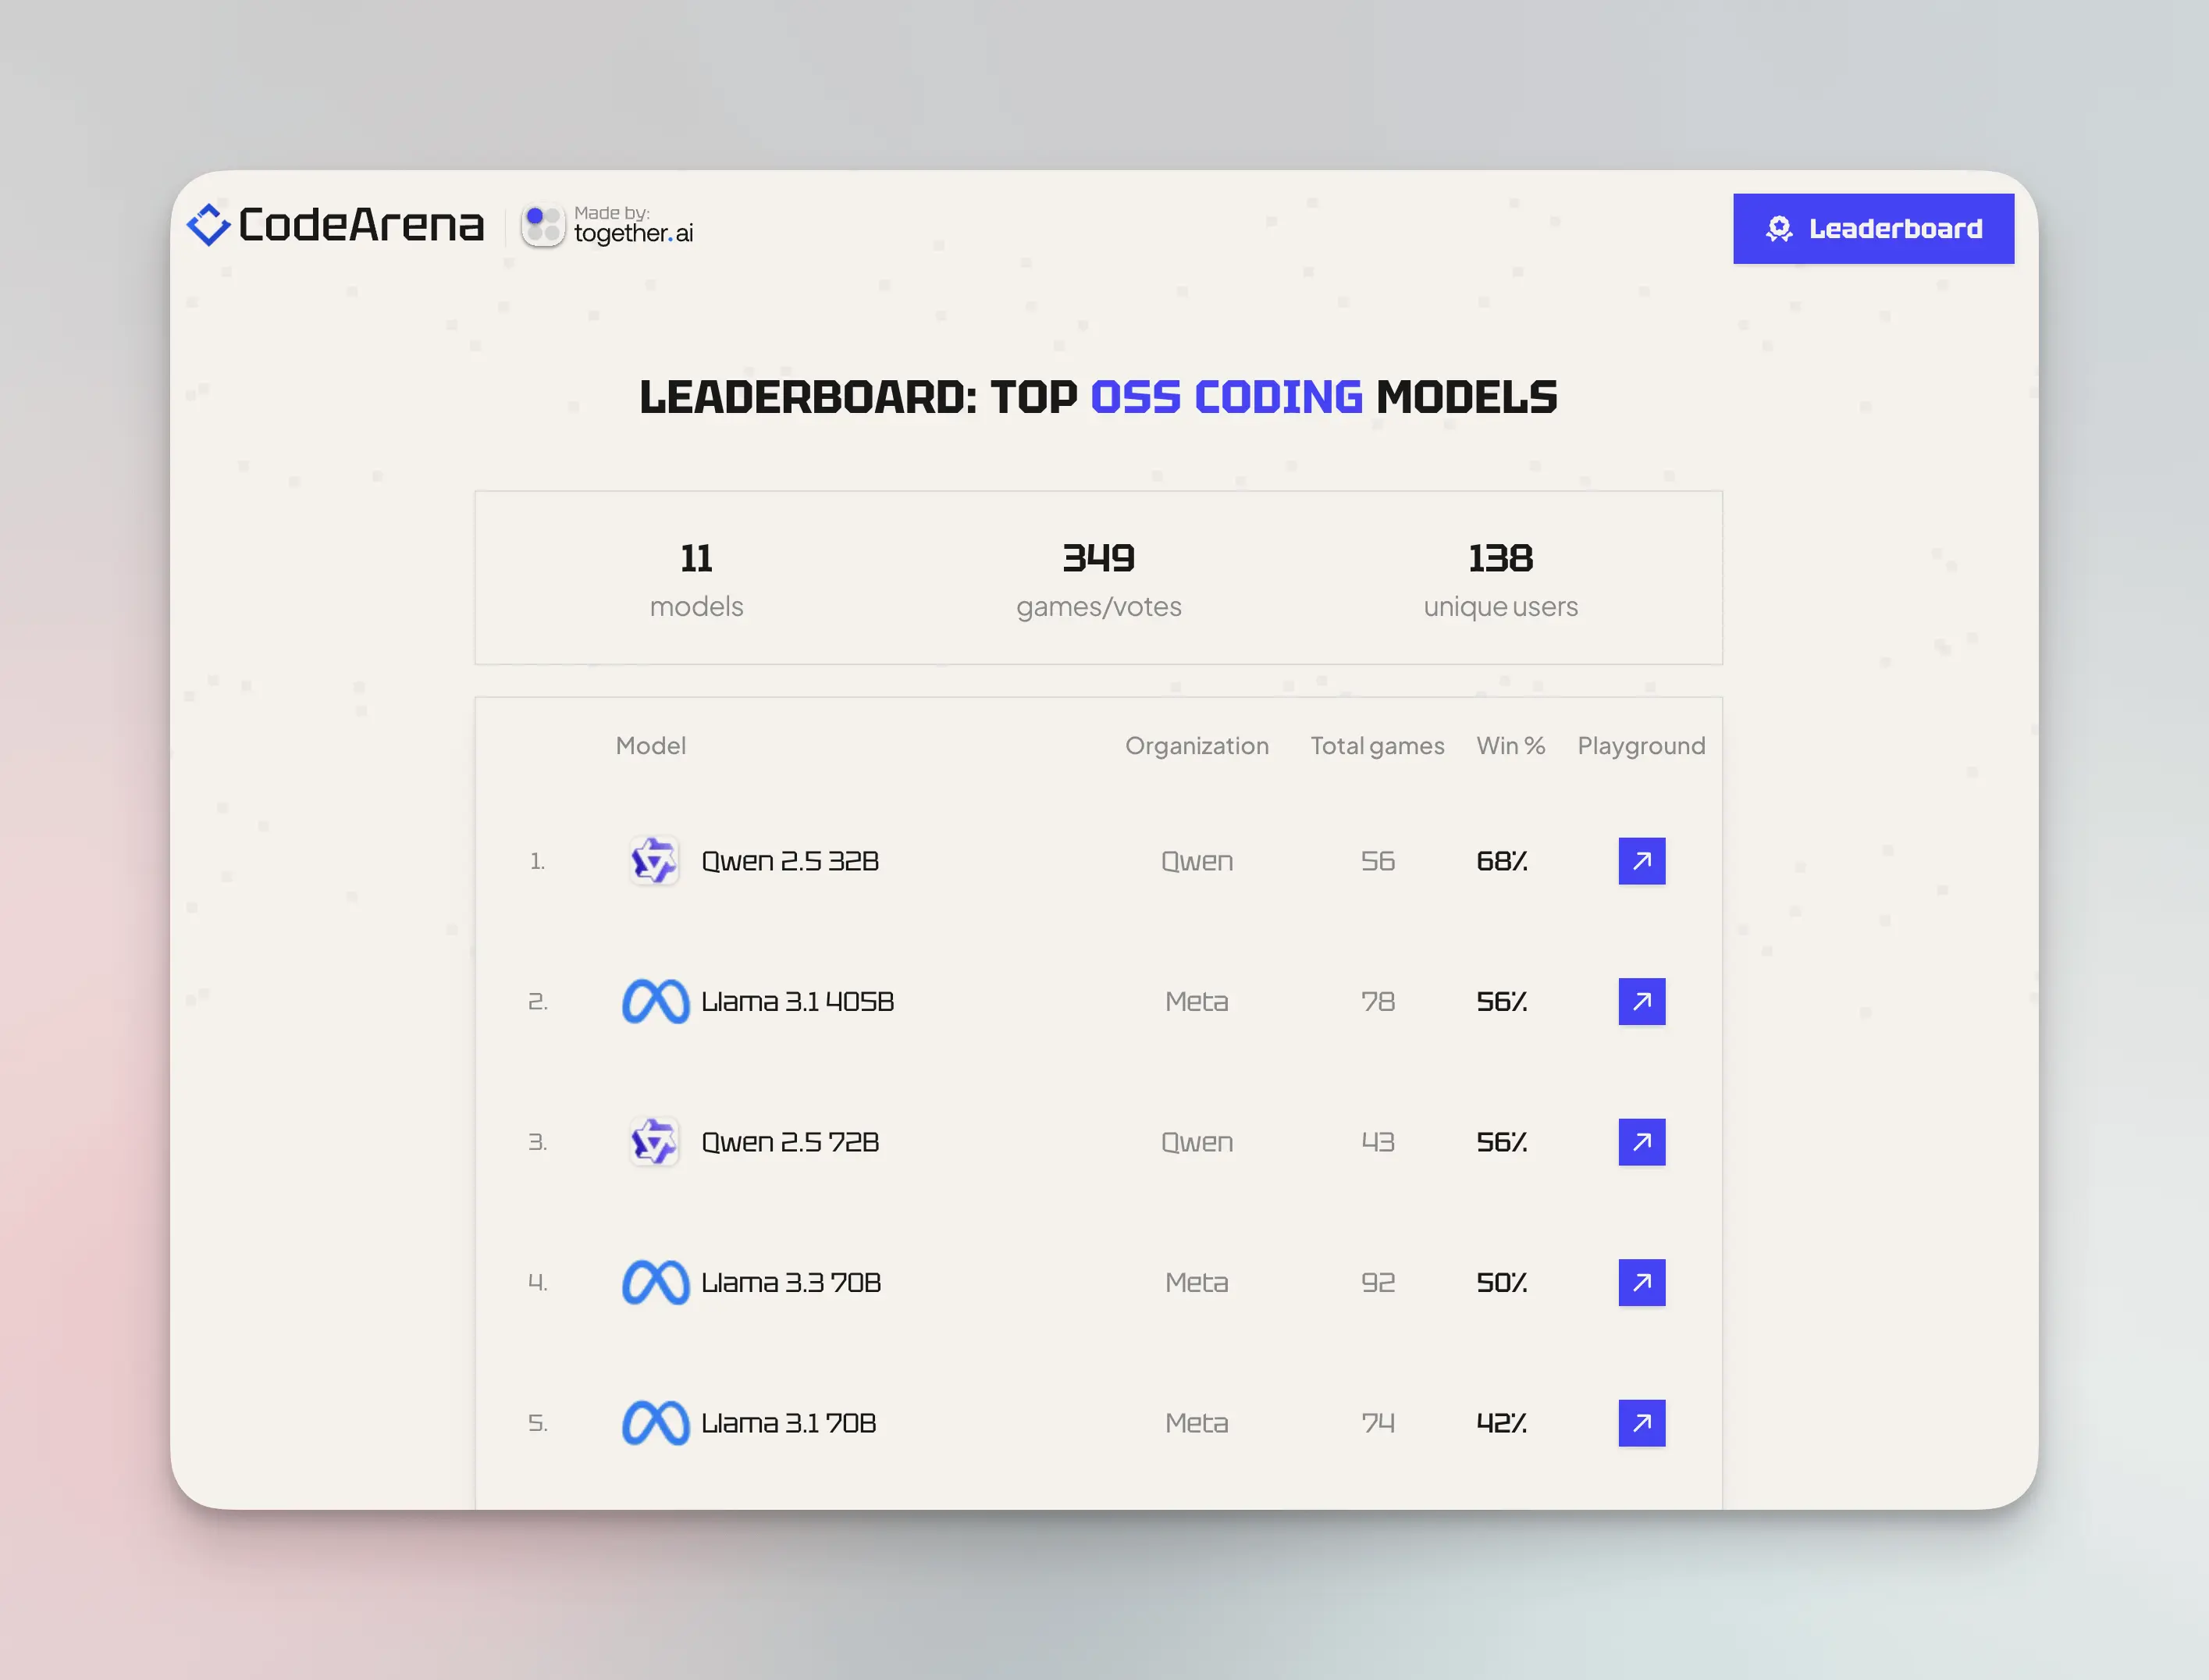This screenshot has height=1680, width=2209.
Task: Select the Win % column header
Action: (1511, 746)
